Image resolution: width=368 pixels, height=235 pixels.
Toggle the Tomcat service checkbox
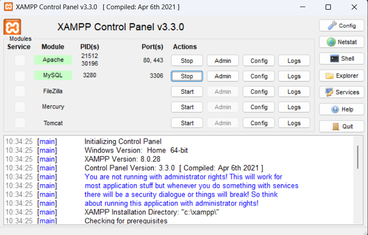click(x=20, y=123)
